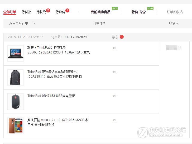Select the 全部订单 tab
This screenshot has width=192, height=144.
point(10,12)
